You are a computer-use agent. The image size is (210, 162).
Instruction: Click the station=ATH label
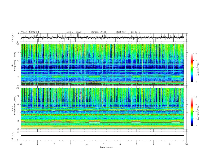tap(98, 32)
